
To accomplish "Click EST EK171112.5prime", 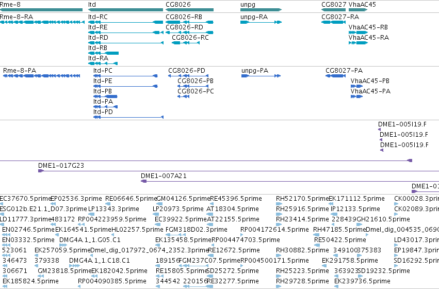I will tap(331, 204).
